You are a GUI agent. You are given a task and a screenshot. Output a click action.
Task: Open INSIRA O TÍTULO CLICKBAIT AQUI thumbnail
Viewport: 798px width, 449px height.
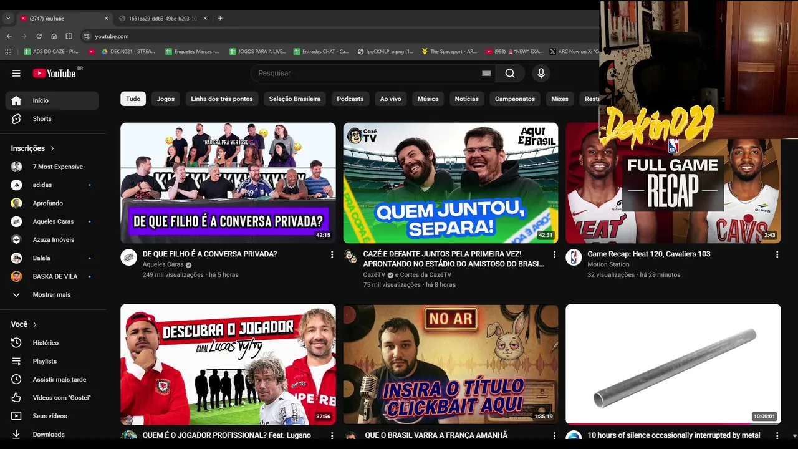point(451,364)
